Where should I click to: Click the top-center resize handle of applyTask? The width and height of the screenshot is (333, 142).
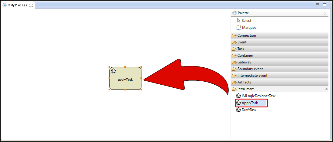(x=125, y=67)
